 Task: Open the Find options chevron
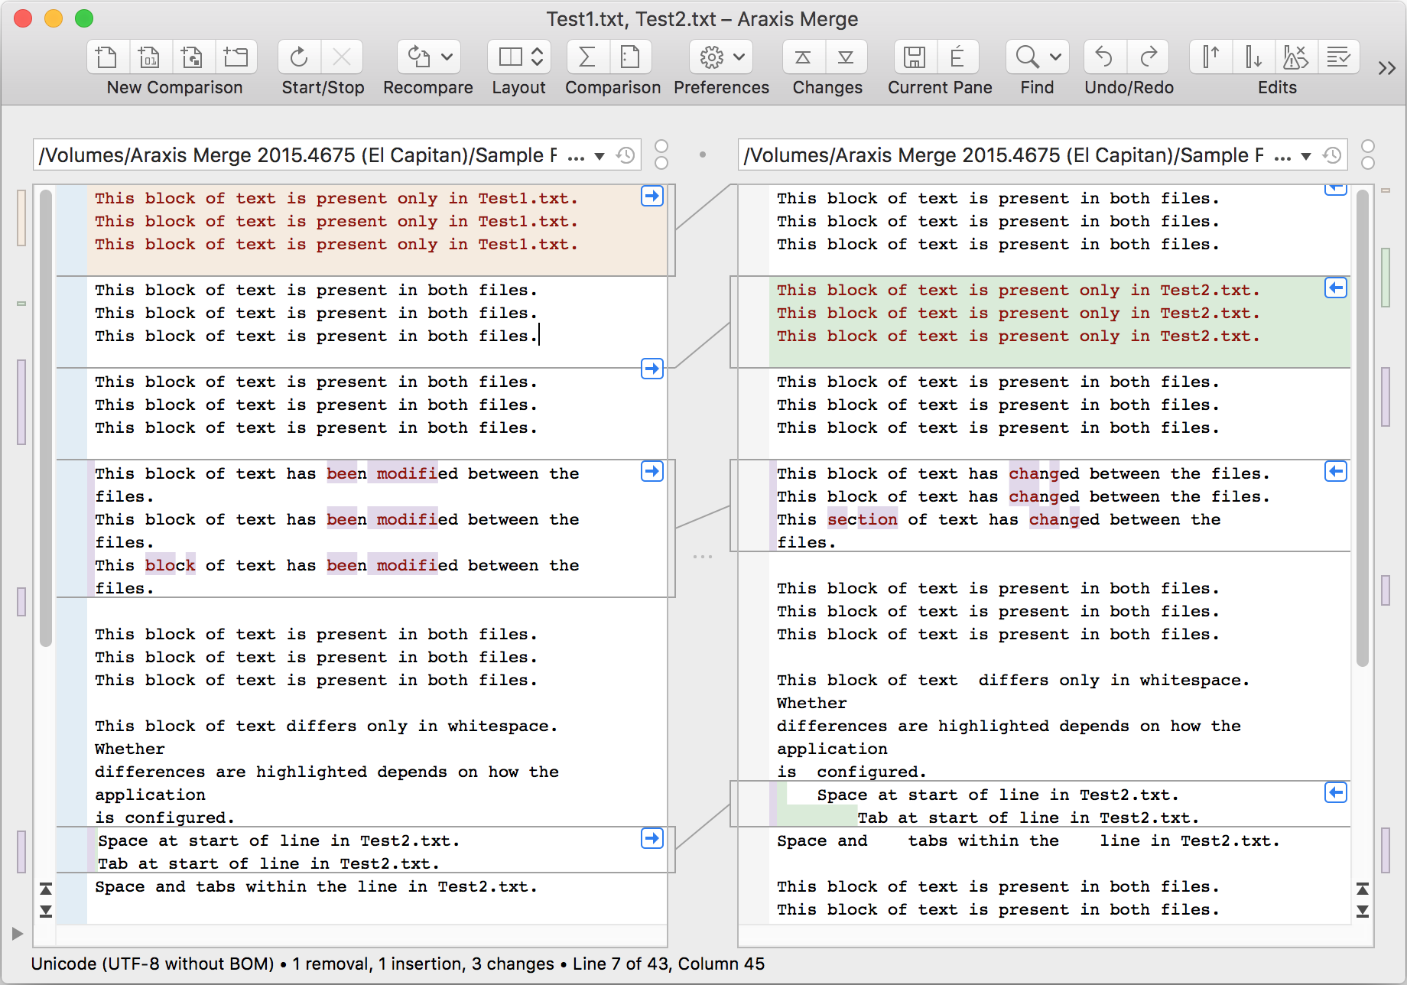(x=1056, y=57)
